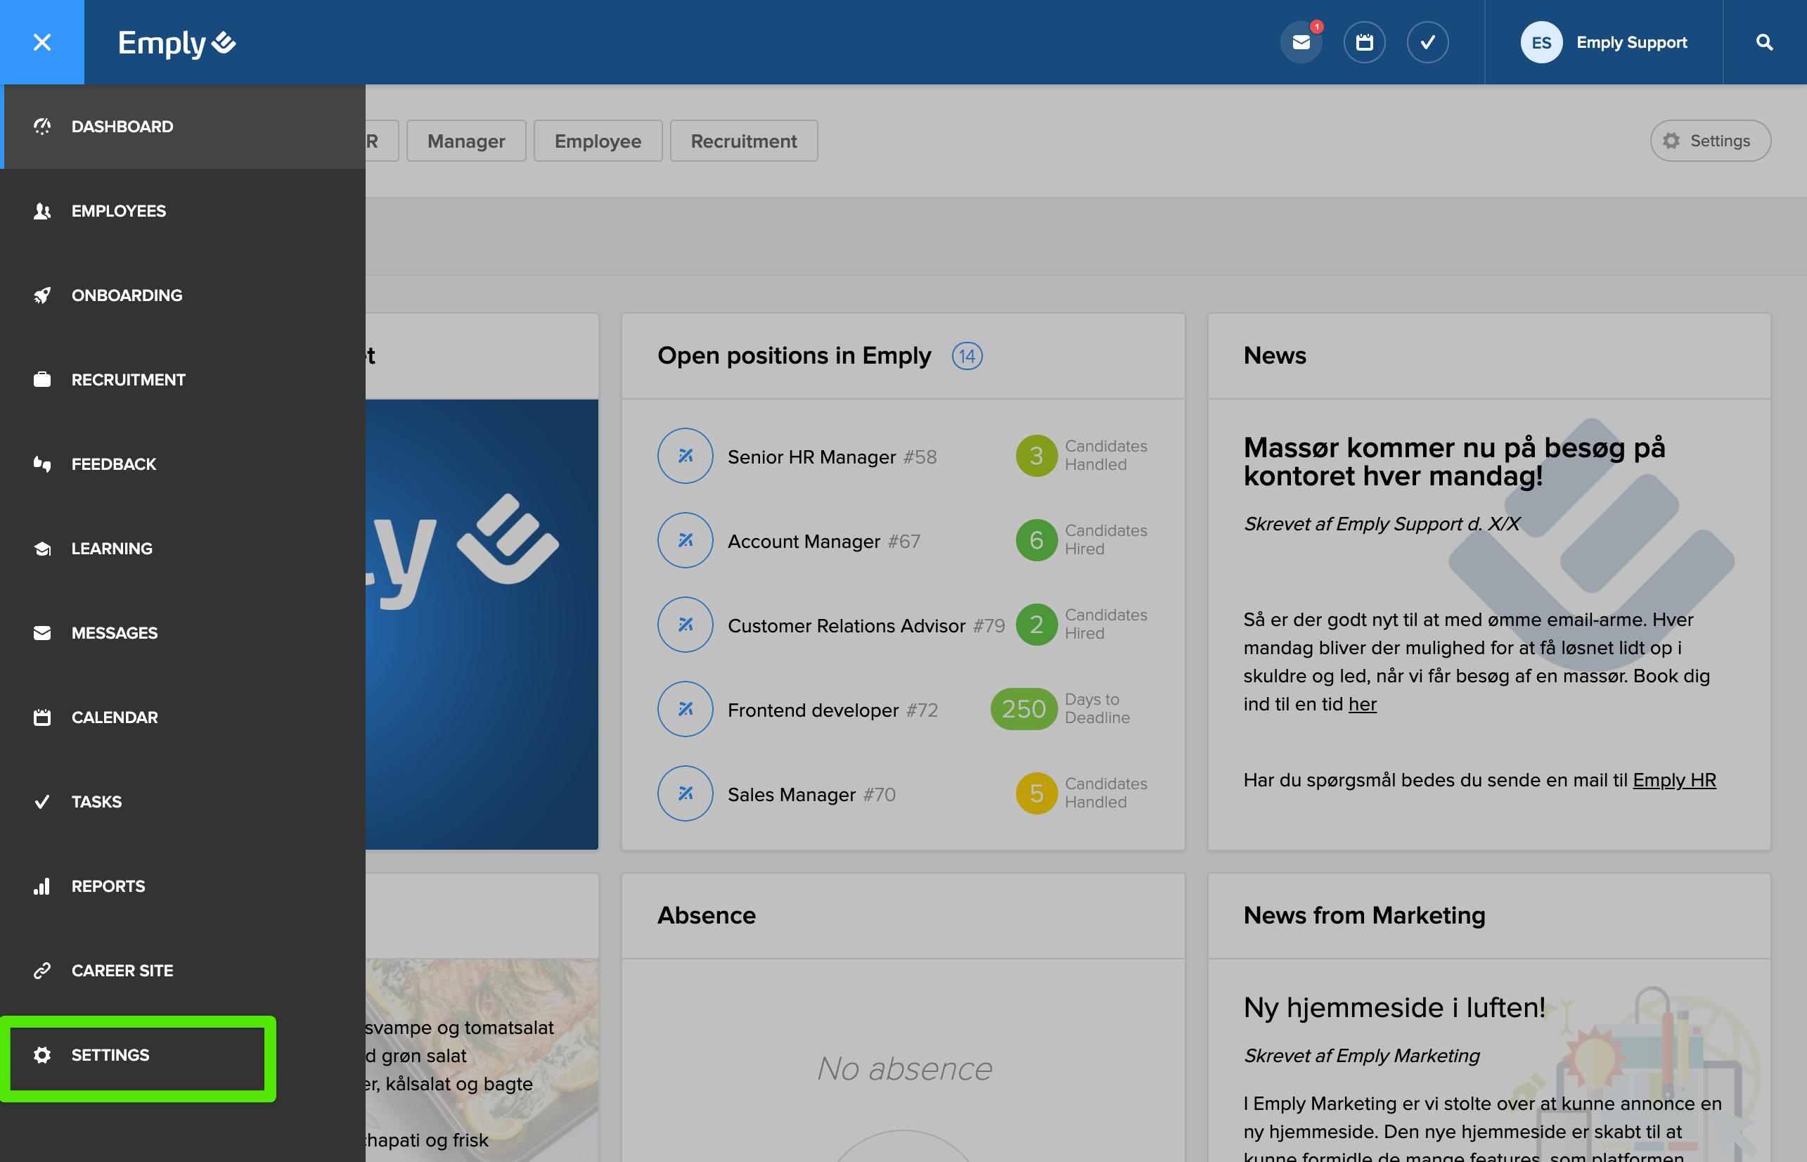Follow the Emply HR email link

1673,780
